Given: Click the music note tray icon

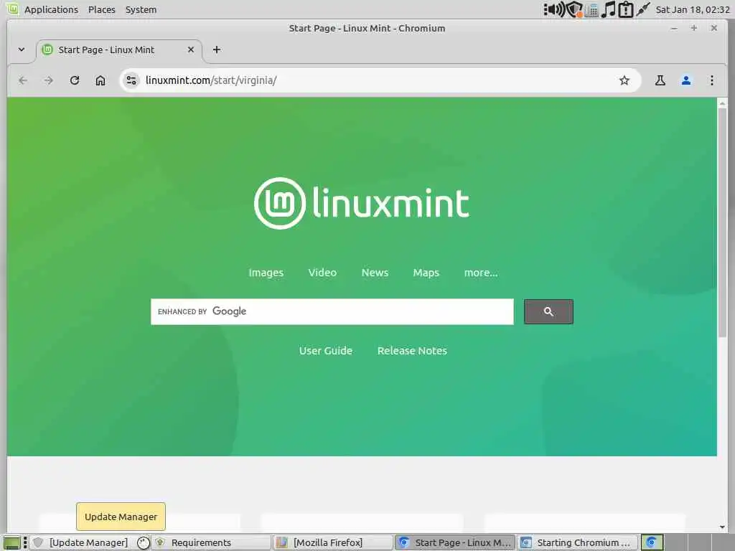Looking at the screenshot, I should [x=609, y=9].
